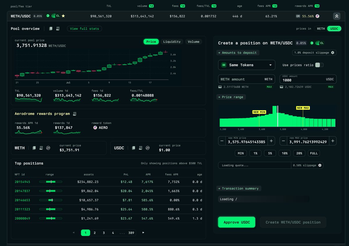Decrease the new MAX price
Image resolution: width=349 pixels, height=246 pixels.
click(283, 141)
